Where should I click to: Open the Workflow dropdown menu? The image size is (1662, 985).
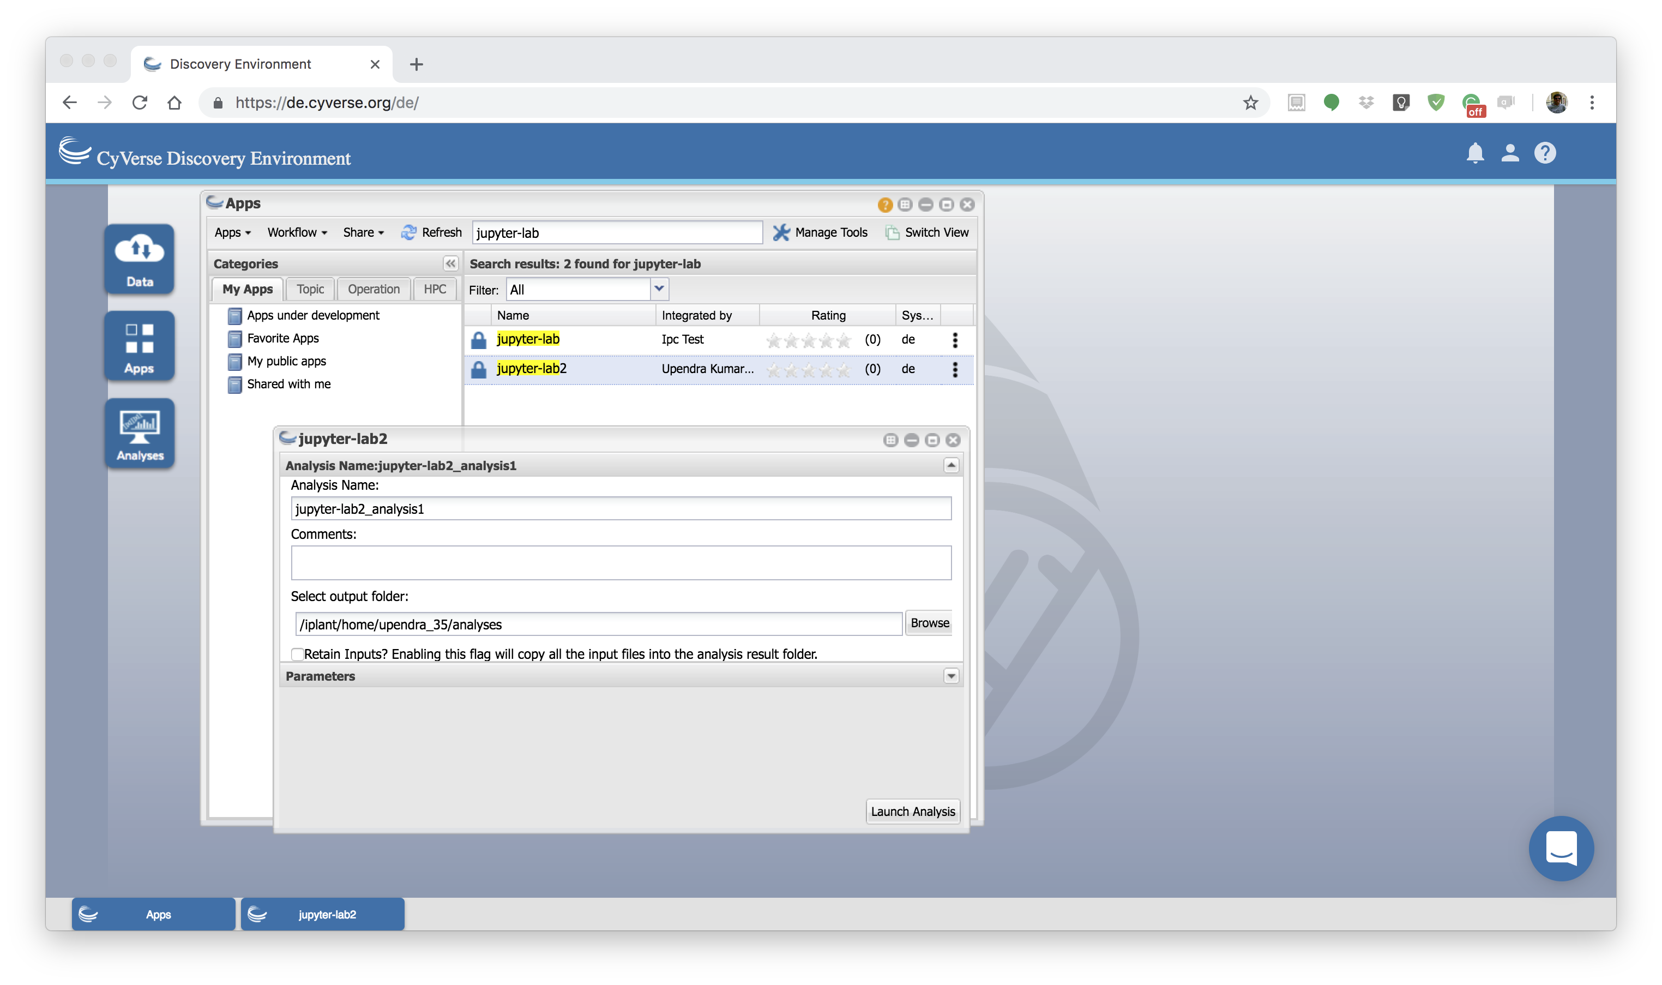tap(297, 232)
